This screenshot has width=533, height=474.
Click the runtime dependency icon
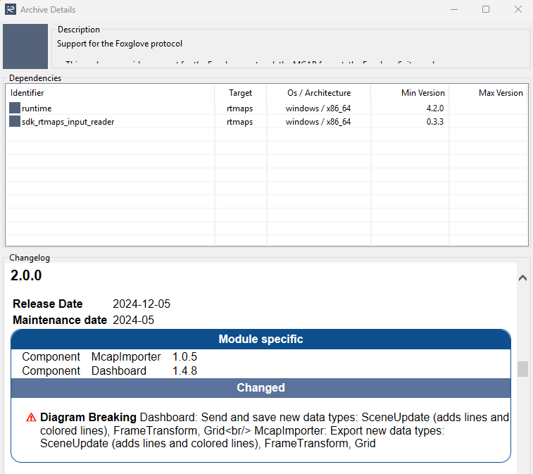tap(15, 108)
